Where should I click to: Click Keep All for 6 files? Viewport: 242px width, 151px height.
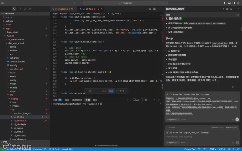232,127
